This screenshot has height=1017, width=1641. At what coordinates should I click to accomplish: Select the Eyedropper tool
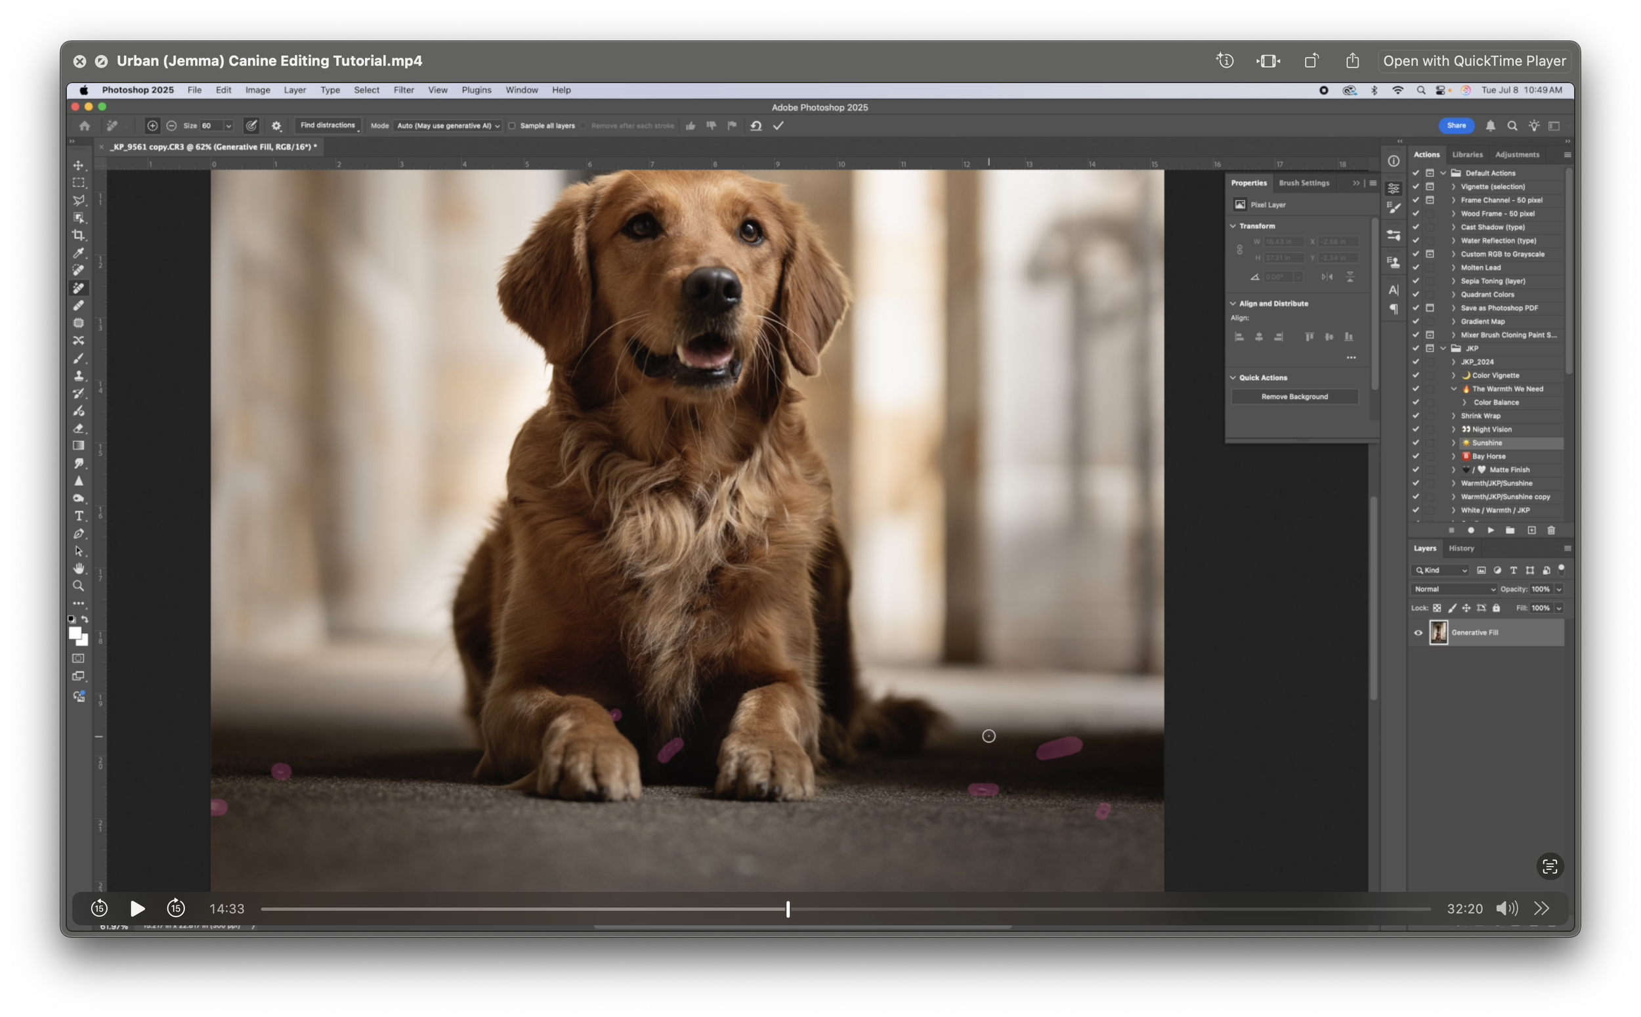pyautogui.click(x=79, y=253)
